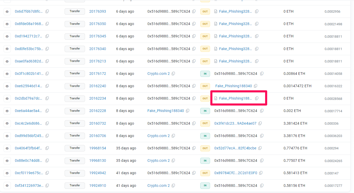The height and width of the screenshot is (193, 354).
Task: Click the note icon beside Fake_Phishing328 top row
Action: point(216,11)
